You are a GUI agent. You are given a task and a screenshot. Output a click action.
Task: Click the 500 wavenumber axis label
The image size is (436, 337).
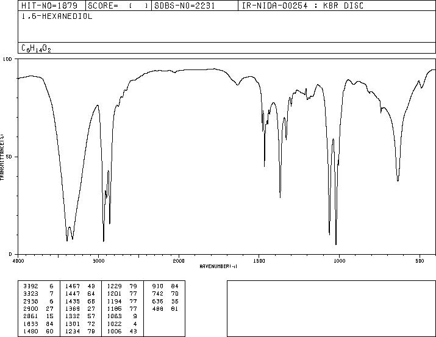420,261
